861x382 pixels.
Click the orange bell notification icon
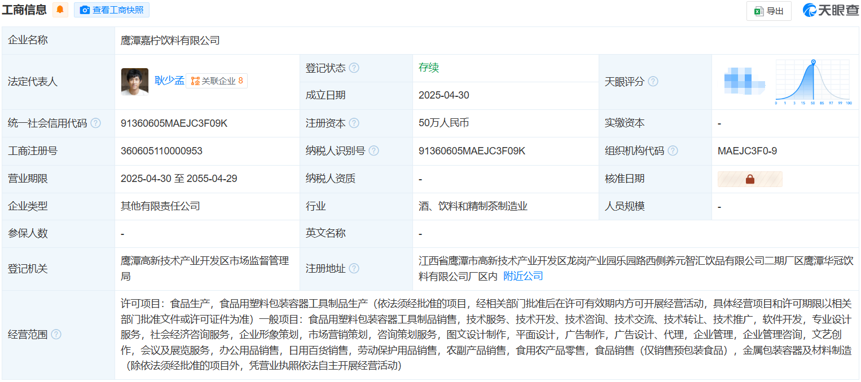tap(60, 10)
